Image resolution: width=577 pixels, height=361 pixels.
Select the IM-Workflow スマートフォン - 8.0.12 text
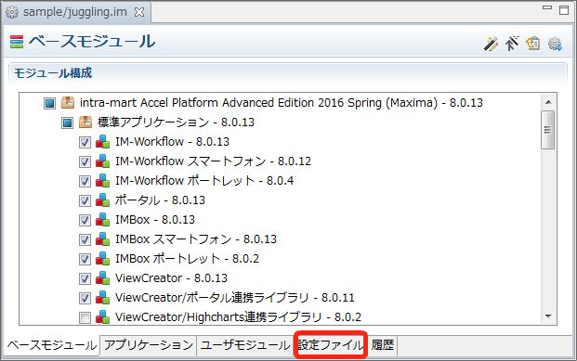[x=213, y=161]
